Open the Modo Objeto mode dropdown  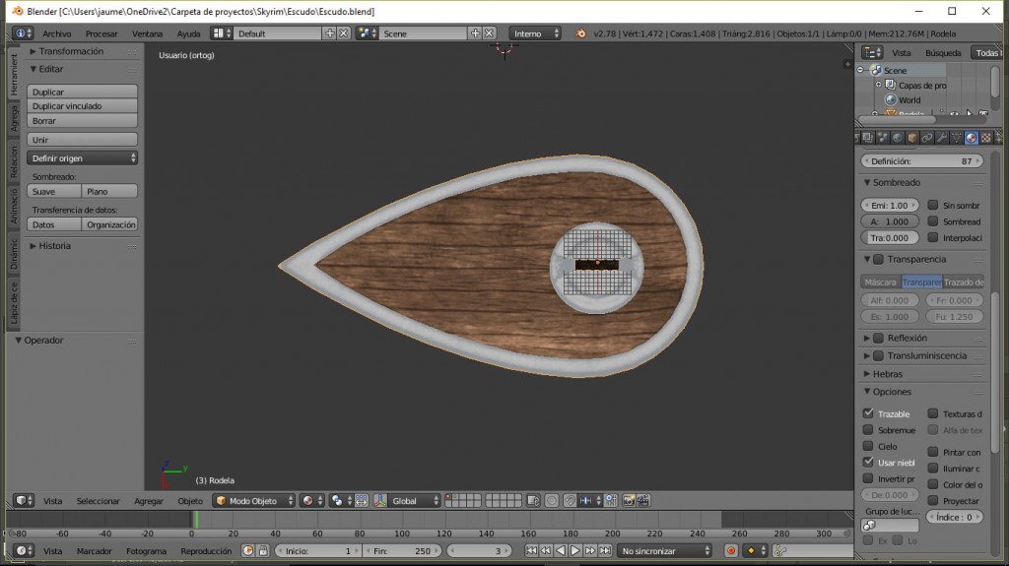click(x=254, y=501)
